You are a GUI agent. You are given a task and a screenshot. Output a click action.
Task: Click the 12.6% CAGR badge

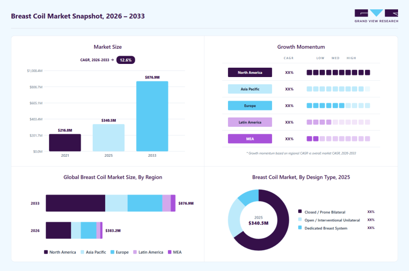pos(125,60)
